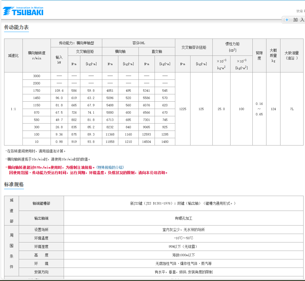Select the 背隙度 value 0.16~0.65 cell
This screenshot has height=281, width=305.
(x=259, y=109)
